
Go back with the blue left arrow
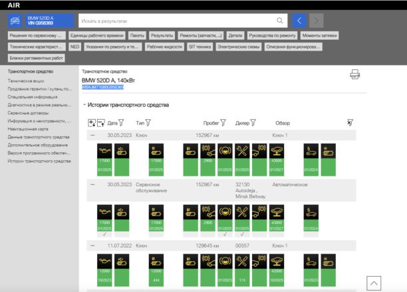click(x=299, y=21)
